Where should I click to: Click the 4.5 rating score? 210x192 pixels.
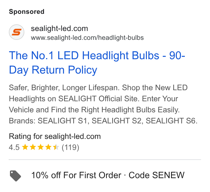(14, 147)
